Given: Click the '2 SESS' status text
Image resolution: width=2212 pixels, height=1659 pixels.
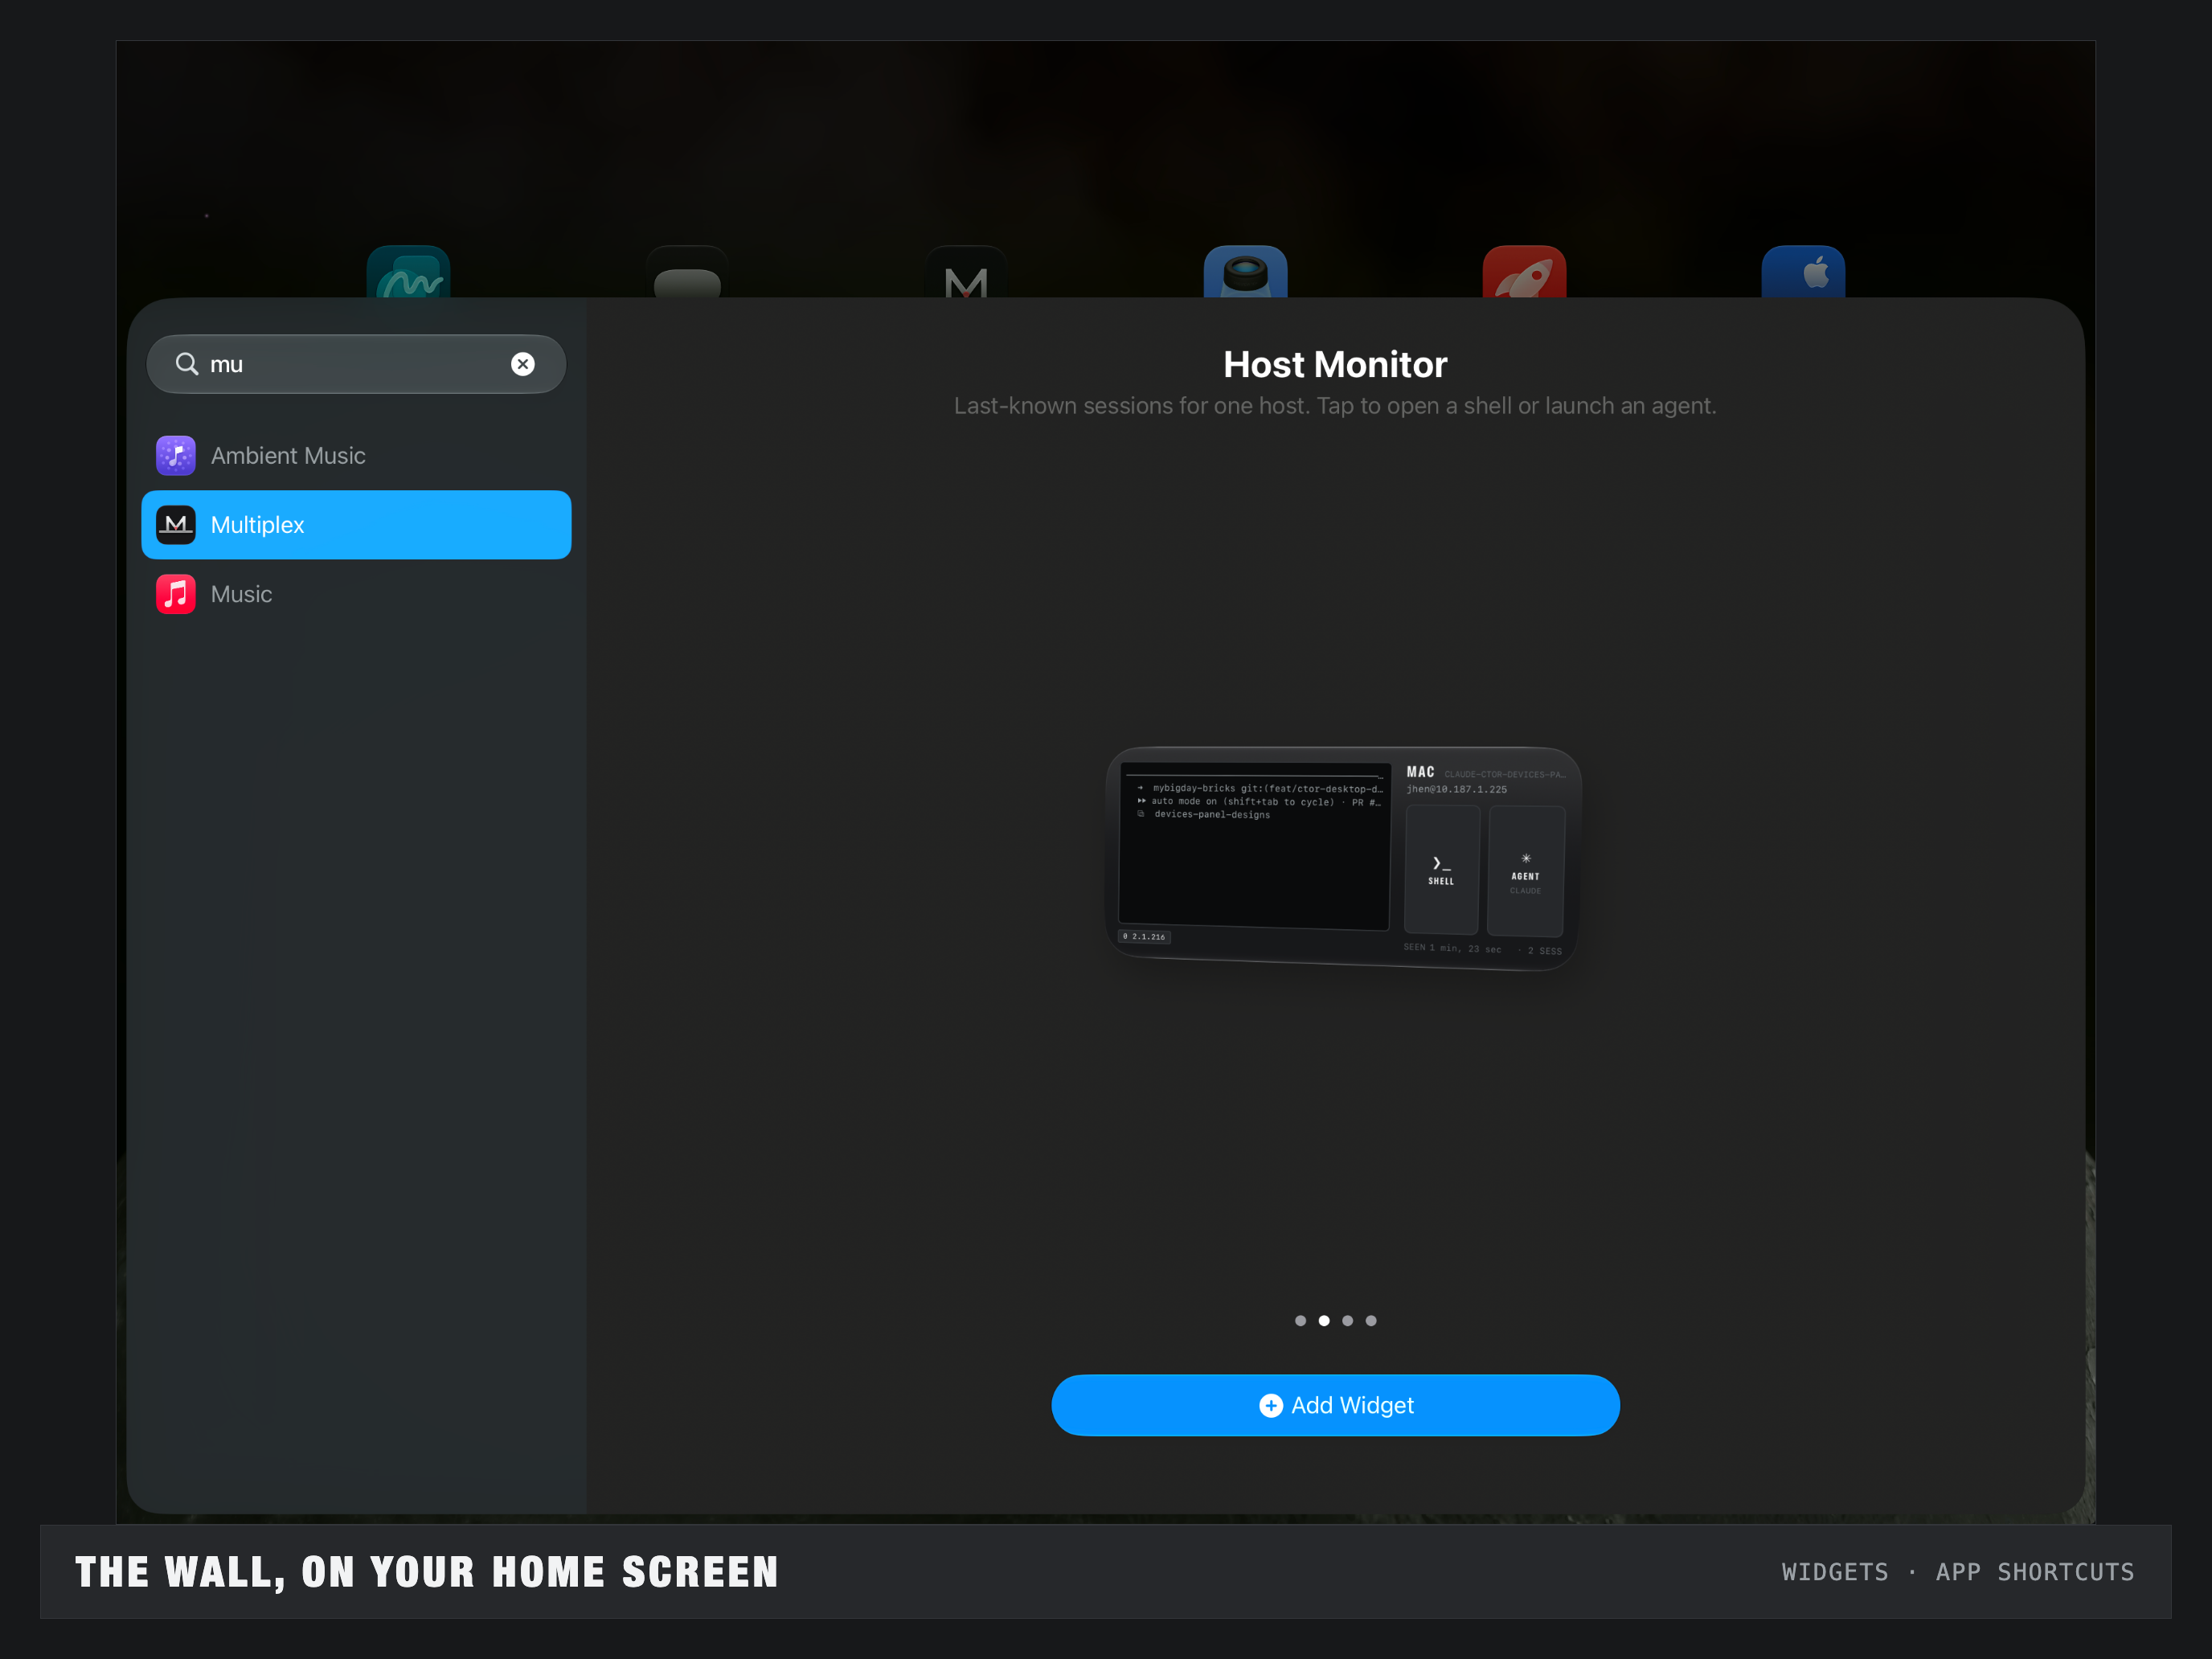Looking at the screenshot, I should [1544, 951].
